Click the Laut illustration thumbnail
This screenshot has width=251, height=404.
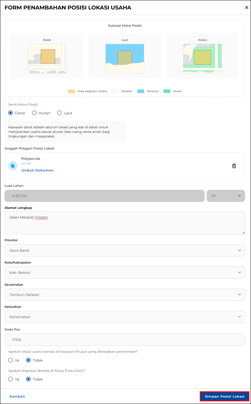point(125,59)
